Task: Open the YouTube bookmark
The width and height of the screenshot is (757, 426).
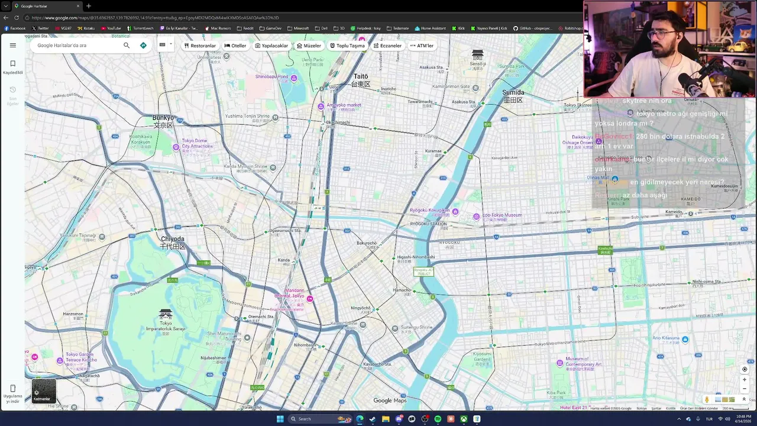Action: tap(111, 28)
